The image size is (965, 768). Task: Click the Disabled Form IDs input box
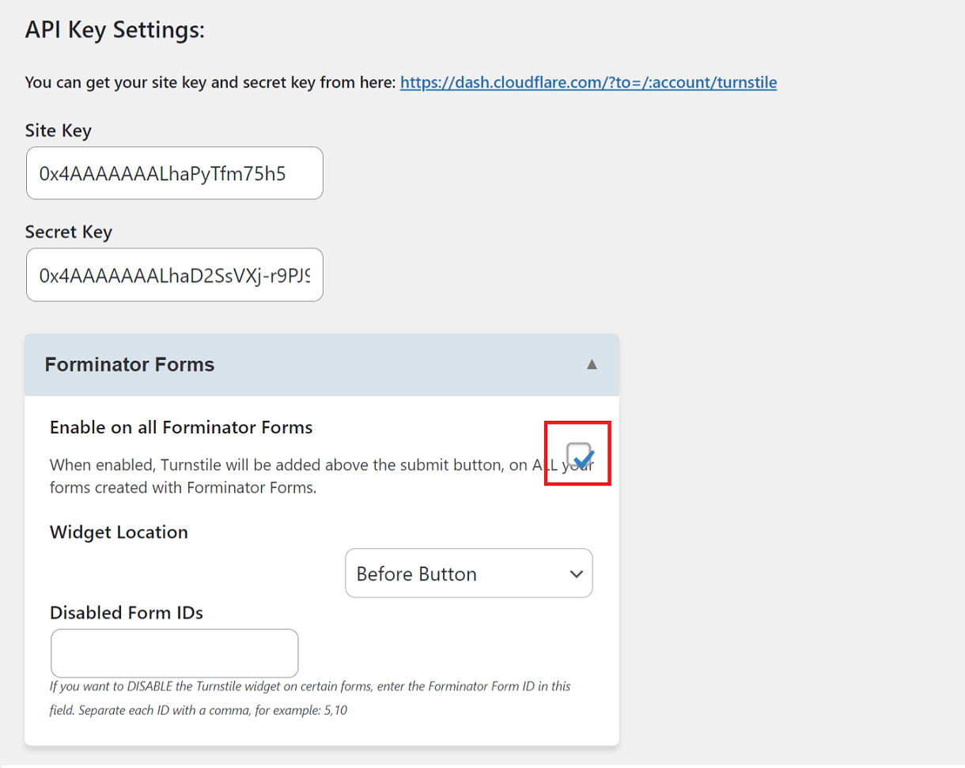(x=175, y=653)
